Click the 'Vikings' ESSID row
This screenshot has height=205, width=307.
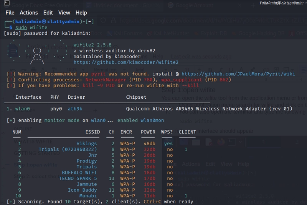(x=87, y=143)
